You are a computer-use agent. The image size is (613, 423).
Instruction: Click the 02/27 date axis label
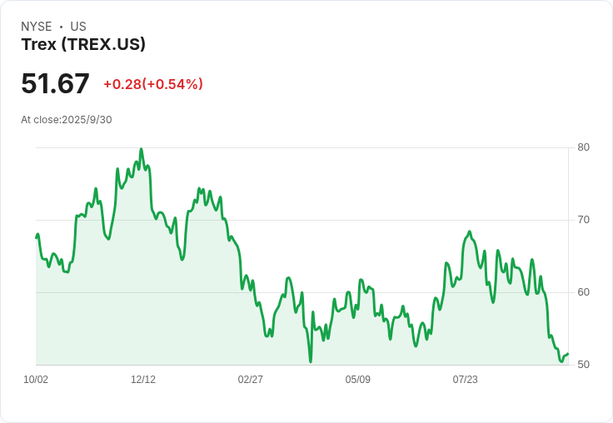point(250,380)
